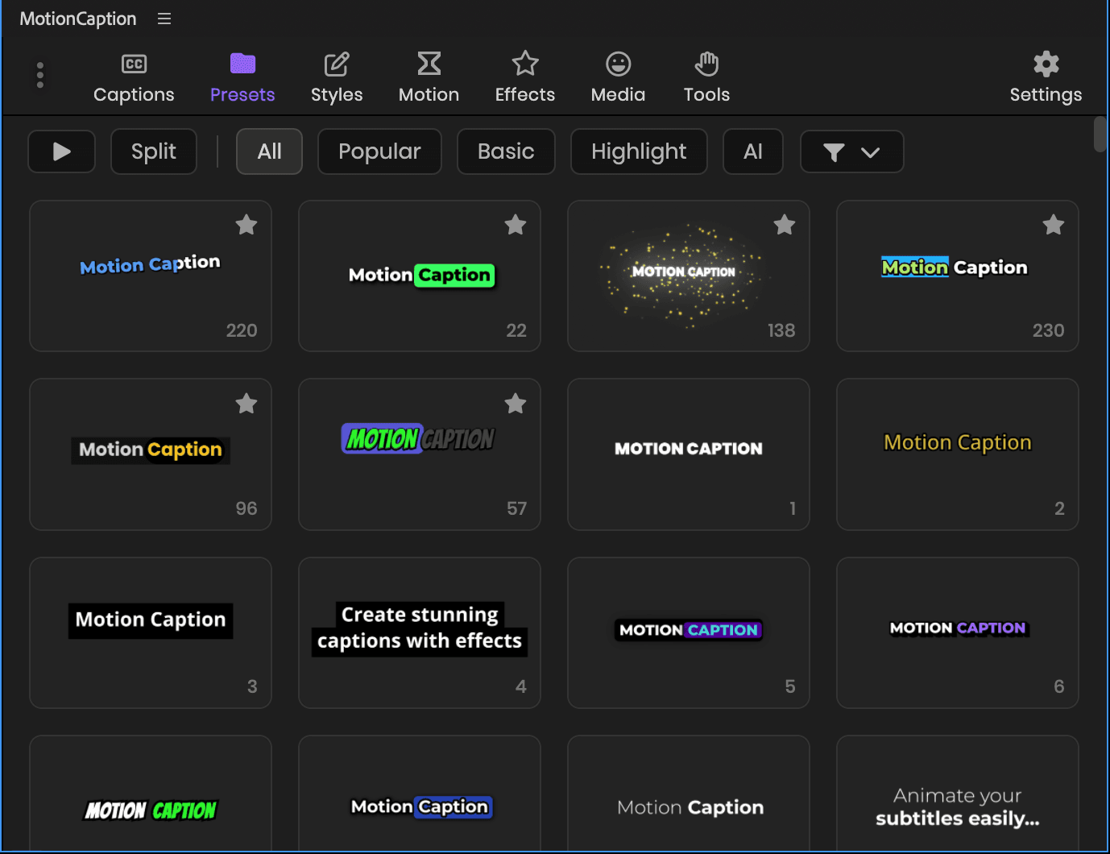Toggle favorite star on preset 230

pyautogui.click(x=1054, y=225)
